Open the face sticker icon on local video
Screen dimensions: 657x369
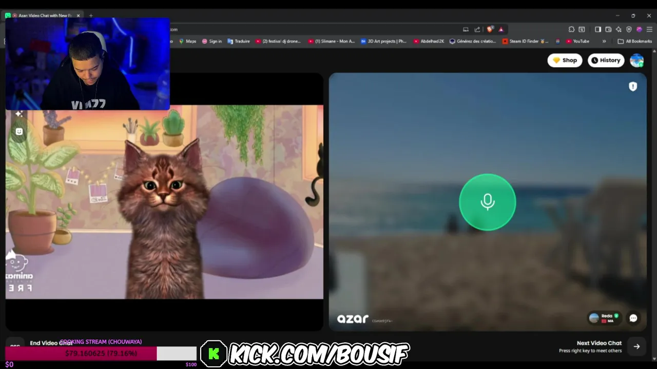tap(19, 132)
